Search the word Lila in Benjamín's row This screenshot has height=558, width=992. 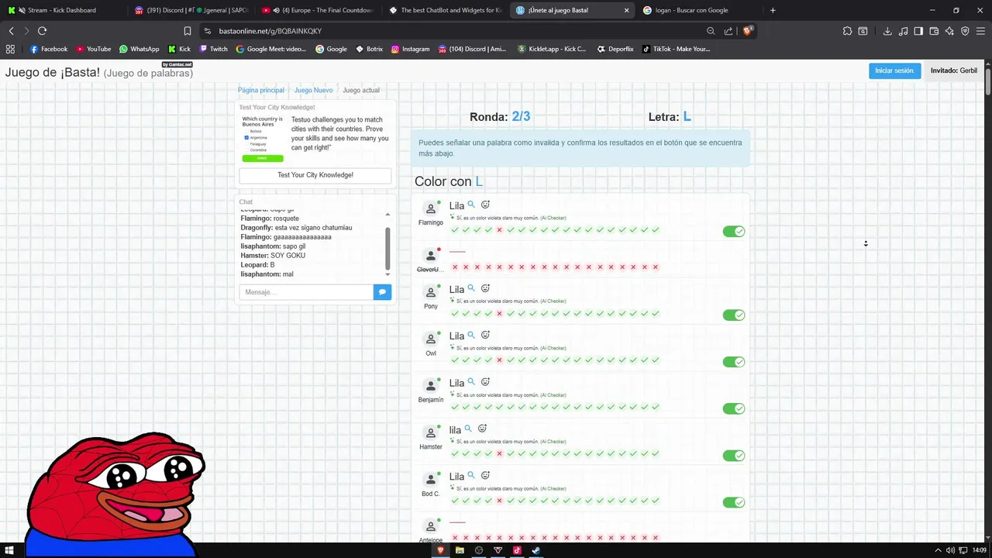click(x=471, y=382)
